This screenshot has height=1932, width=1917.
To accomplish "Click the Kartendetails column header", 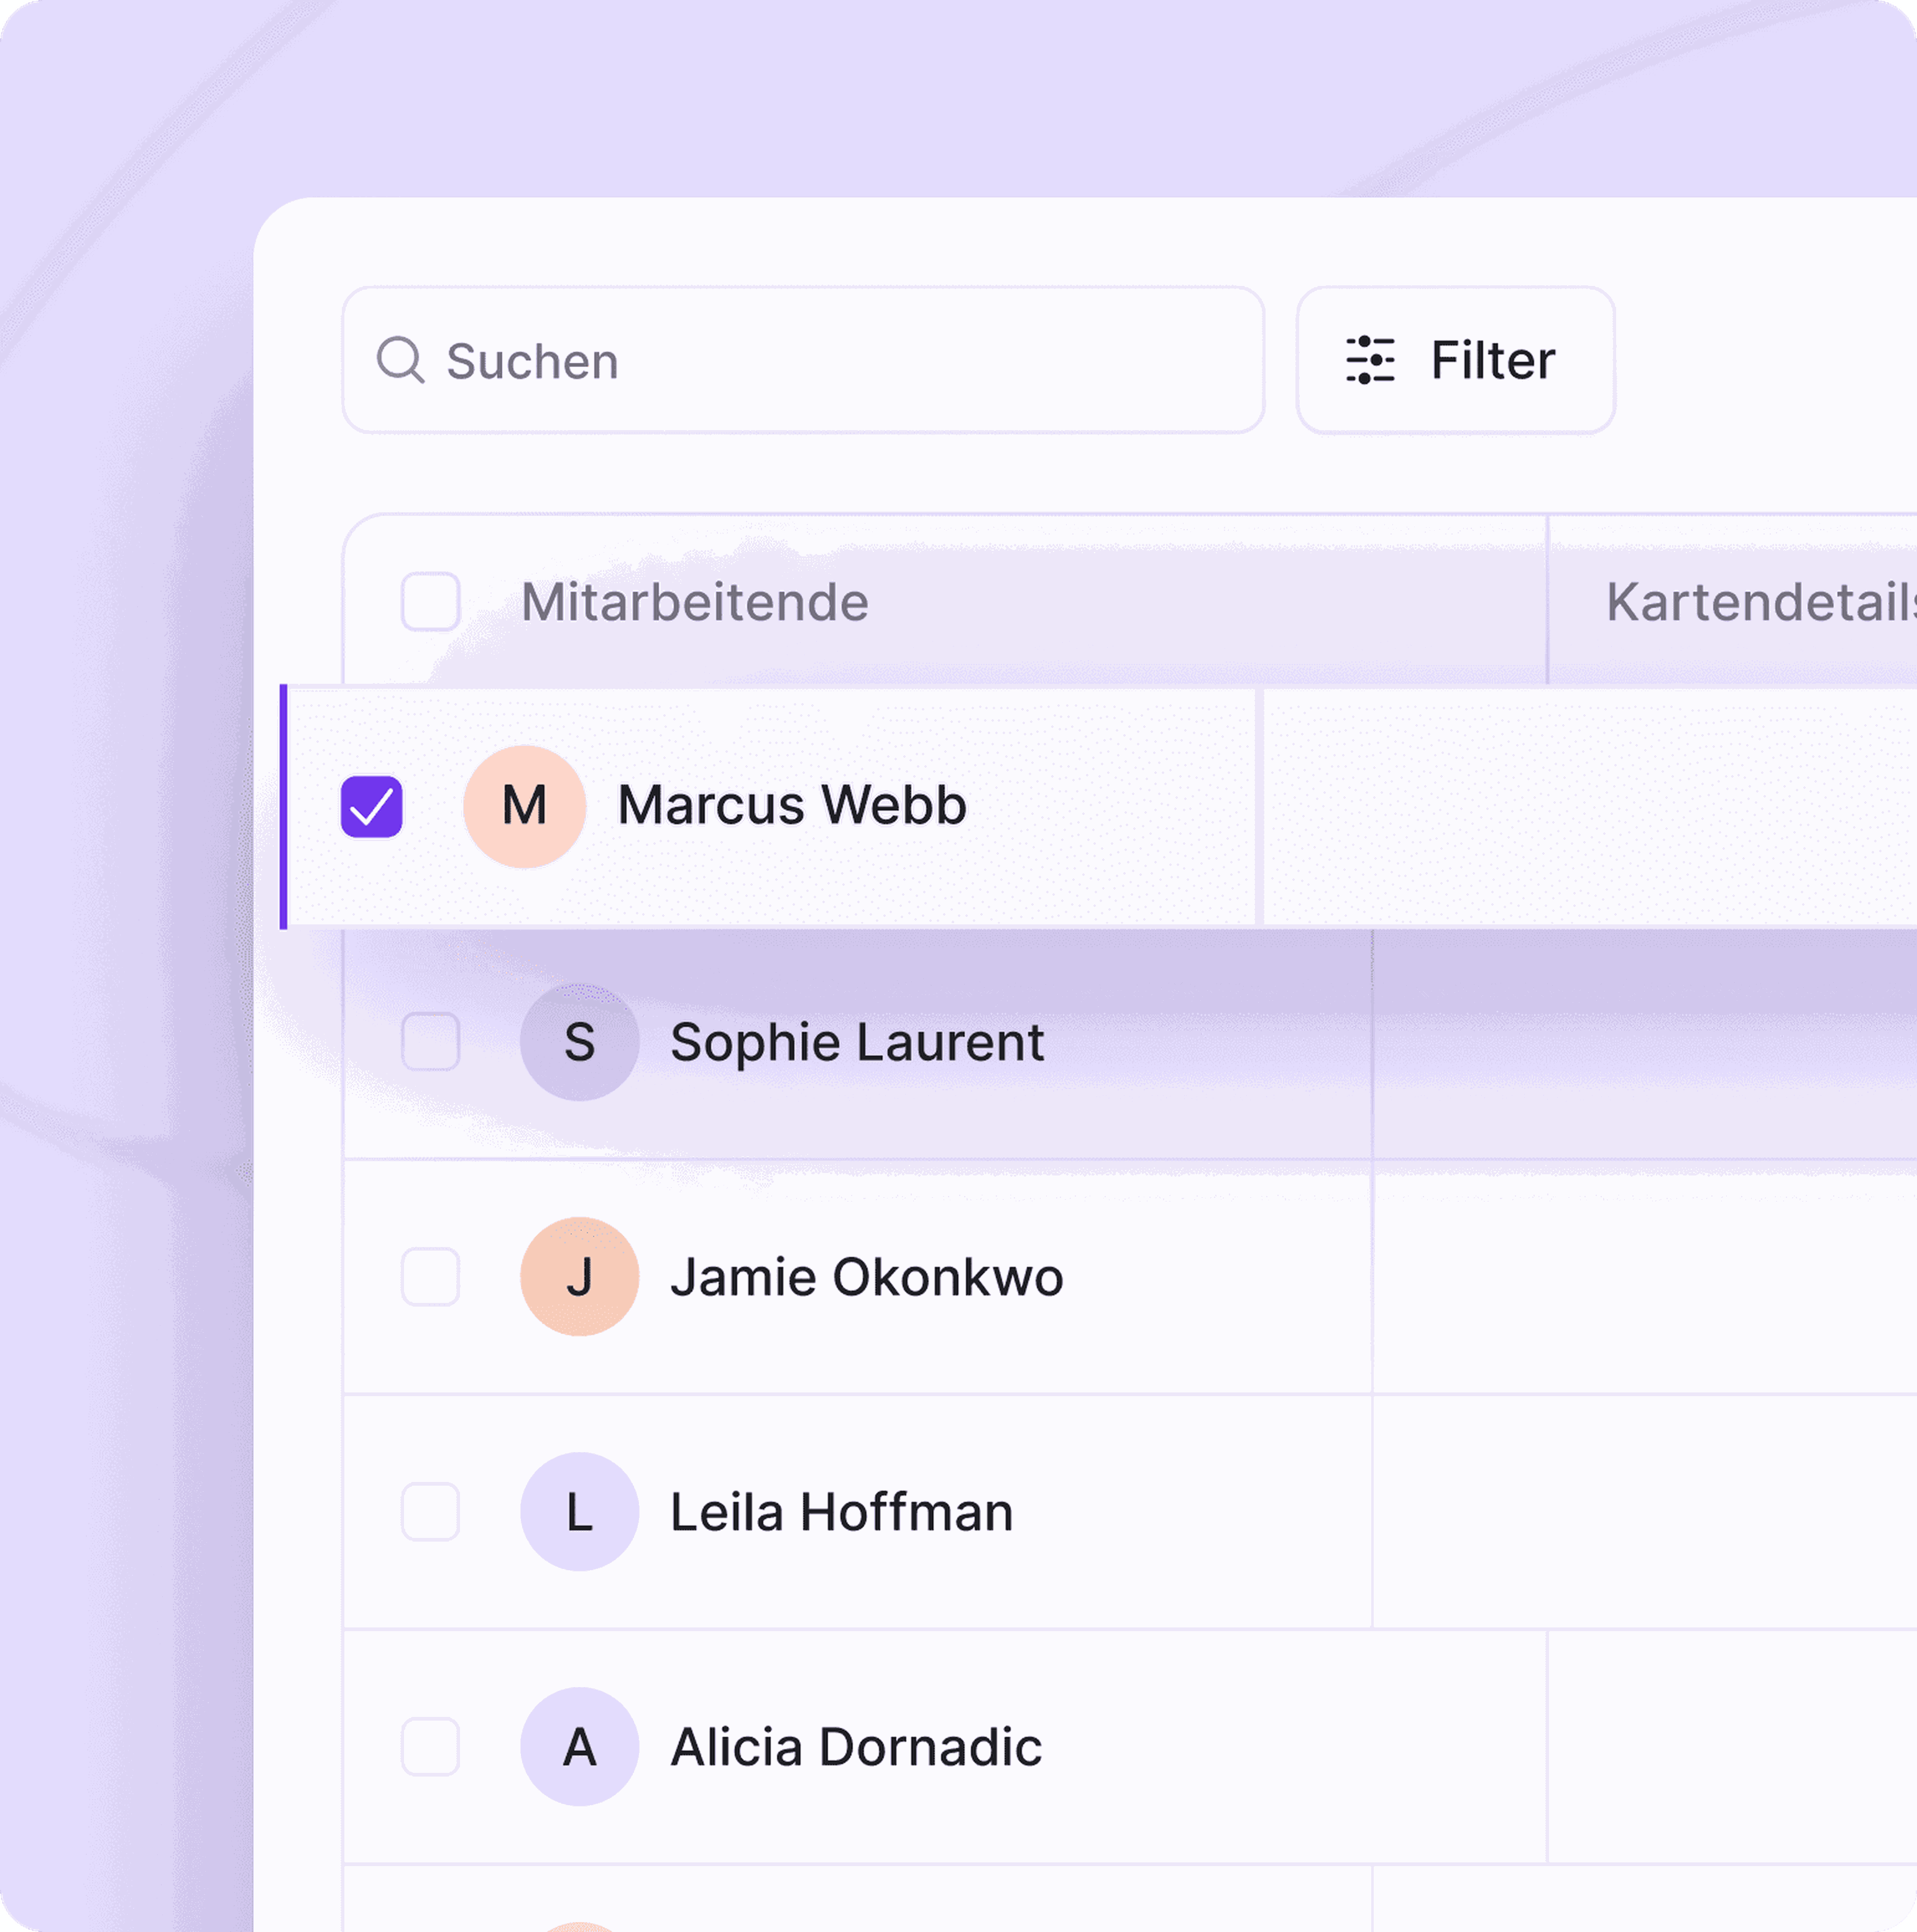I will 1761,602.
